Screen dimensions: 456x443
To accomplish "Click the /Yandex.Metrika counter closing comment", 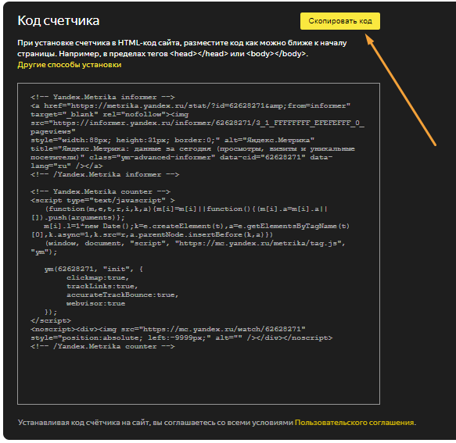I will 102,346.
